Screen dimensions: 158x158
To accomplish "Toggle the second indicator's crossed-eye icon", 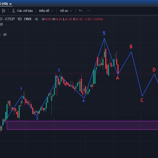I will (x=5, y=34).
